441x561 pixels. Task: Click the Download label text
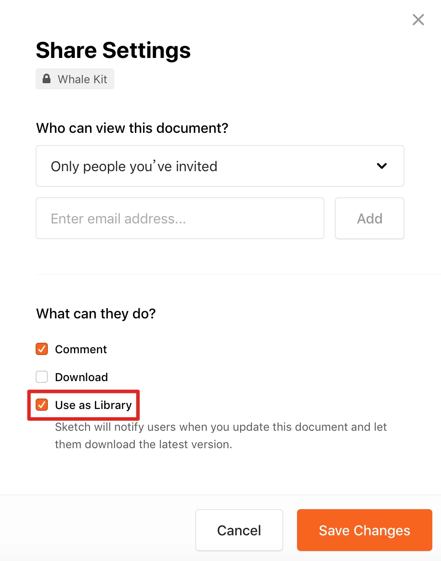(x=81, y=377)
